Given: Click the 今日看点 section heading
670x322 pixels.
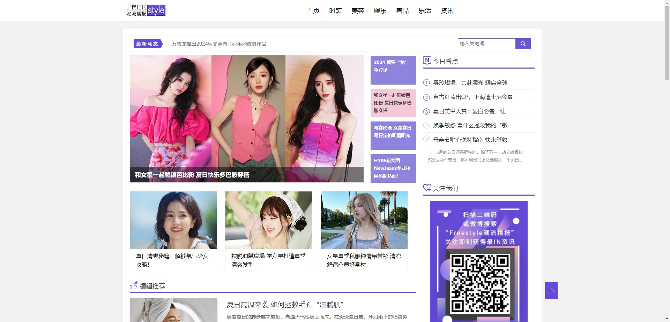Looking at the screenshot, I should pyautogui.click(x=445, y=61).
